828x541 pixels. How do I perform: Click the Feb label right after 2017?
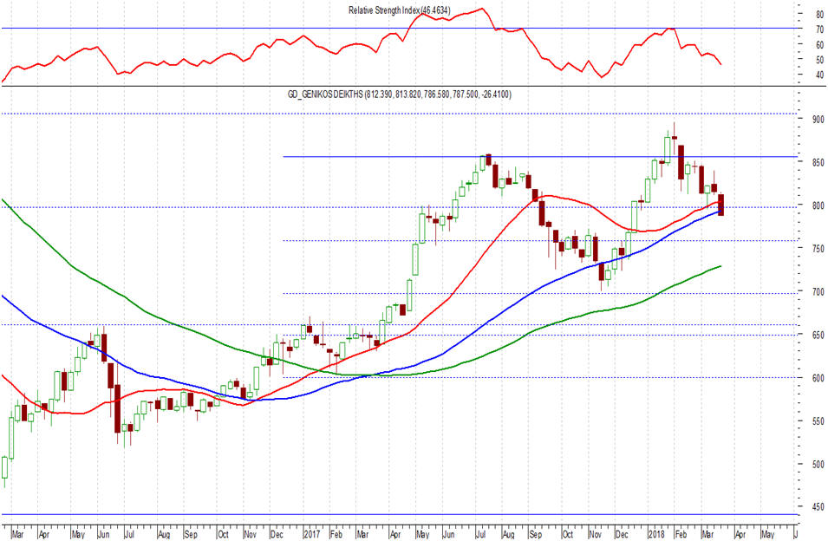click(336, 534)
